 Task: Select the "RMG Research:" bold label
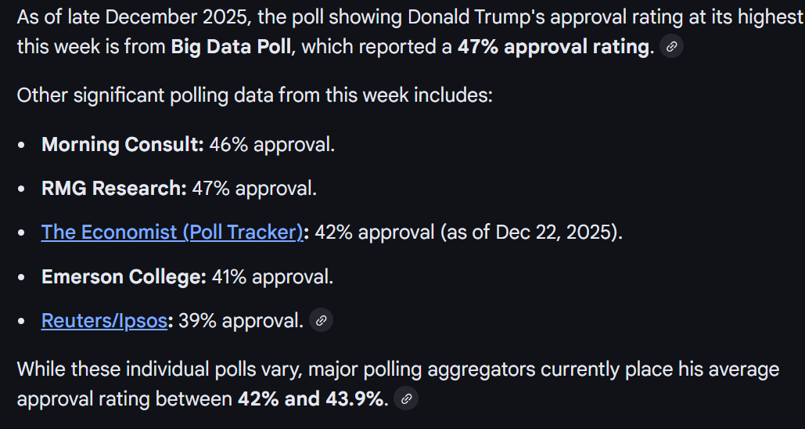[x=114, y=189]
